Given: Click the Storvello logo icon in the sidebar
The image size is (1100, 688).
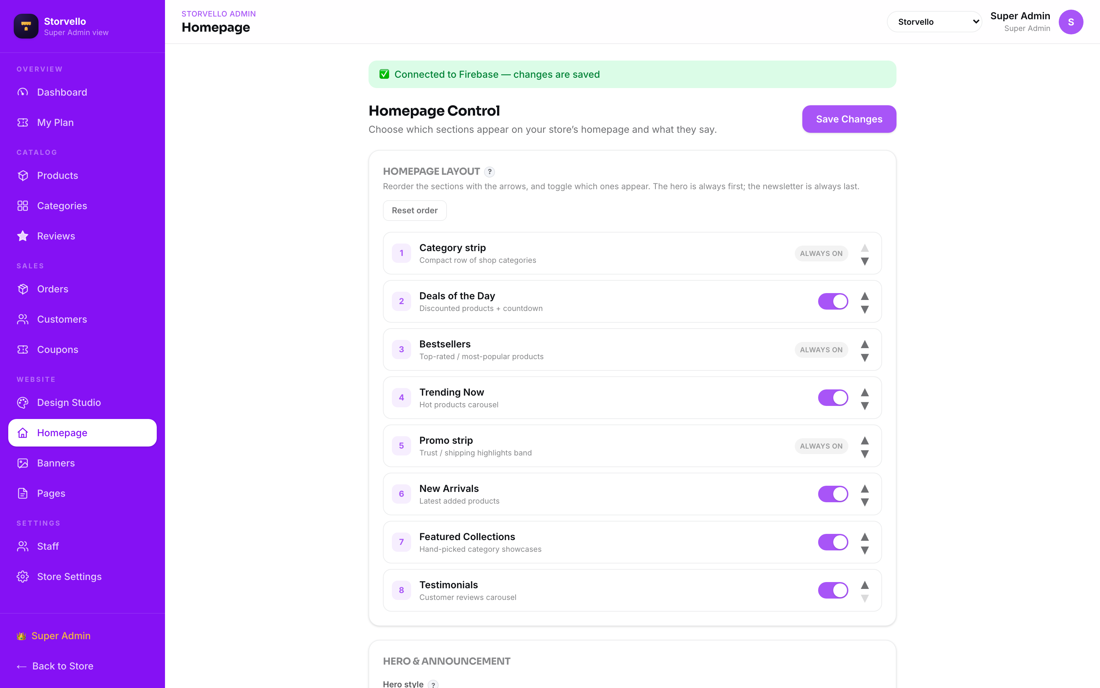Looking at the screenshot, I should [26, 26].
